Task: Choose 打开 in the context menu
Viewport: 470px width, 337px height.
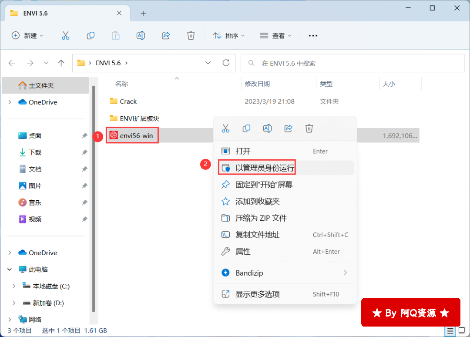Action: click(x=285, y=151)
